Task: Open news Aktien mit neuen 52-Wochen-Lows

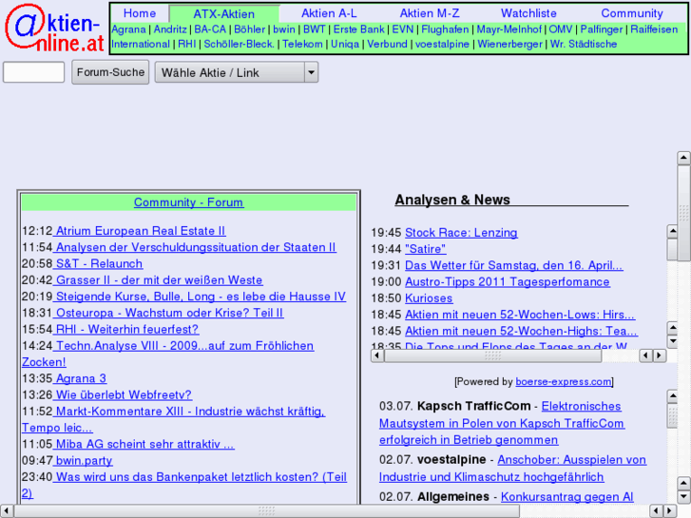Action: tap(520, 315)
